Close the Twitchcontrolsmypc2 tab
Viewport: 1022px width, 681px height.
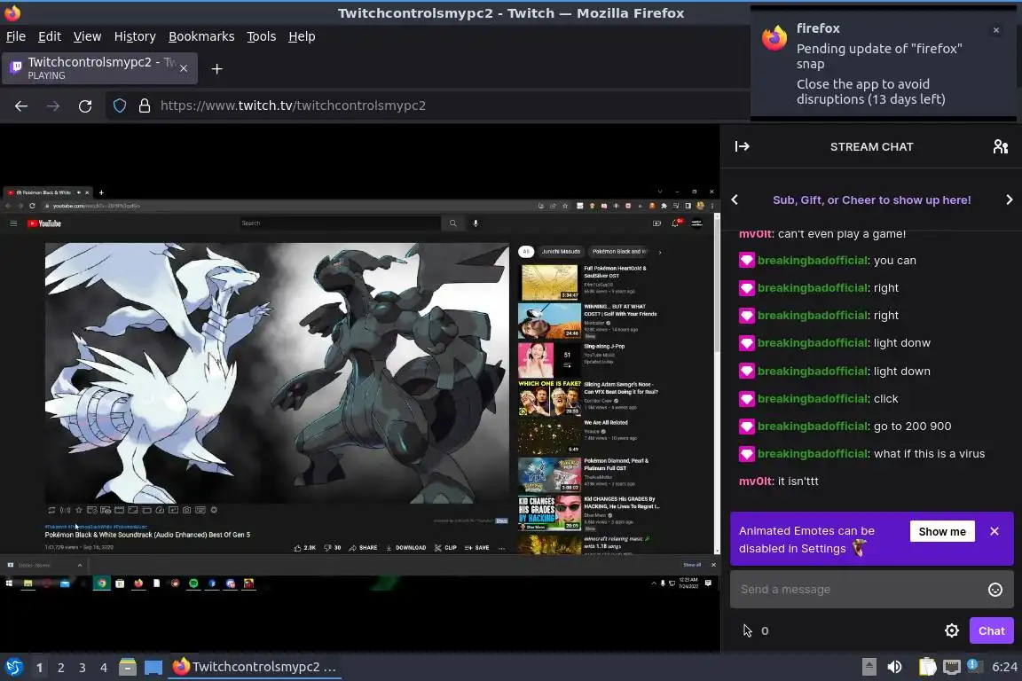coord(184,67)
